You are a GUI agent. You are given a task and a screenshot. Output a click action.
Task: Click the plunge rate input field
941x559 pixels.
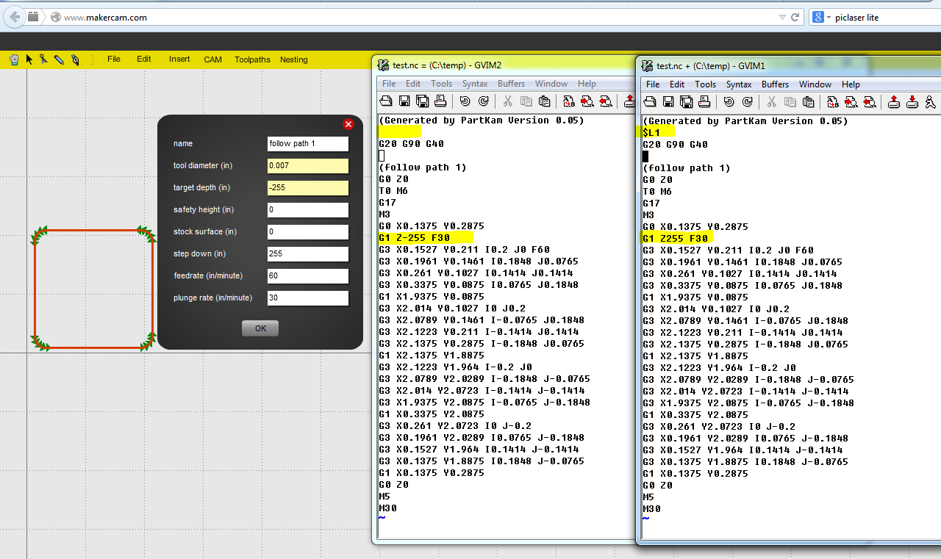point(308,298)
